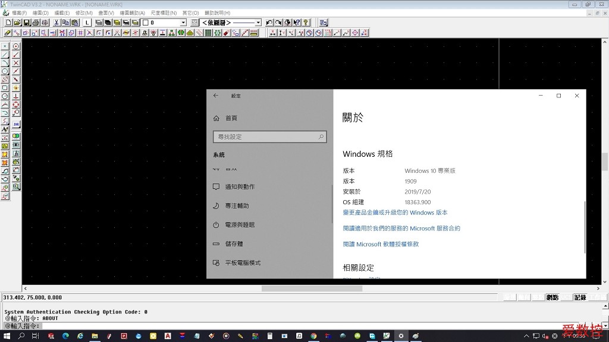Toggle the 網點 grid status button

[x=553, y=297]
